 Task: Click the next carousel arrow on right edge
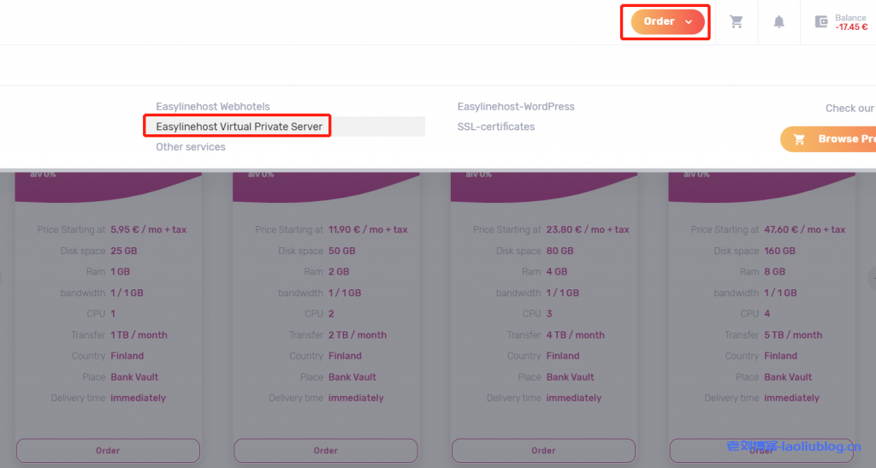click(872, 278)
